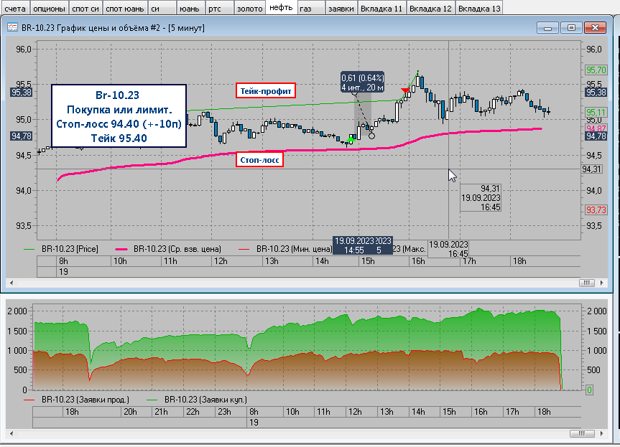Click the green 0 label on volume axis
This screenshot has width=620, height=447.
[589, 390]
